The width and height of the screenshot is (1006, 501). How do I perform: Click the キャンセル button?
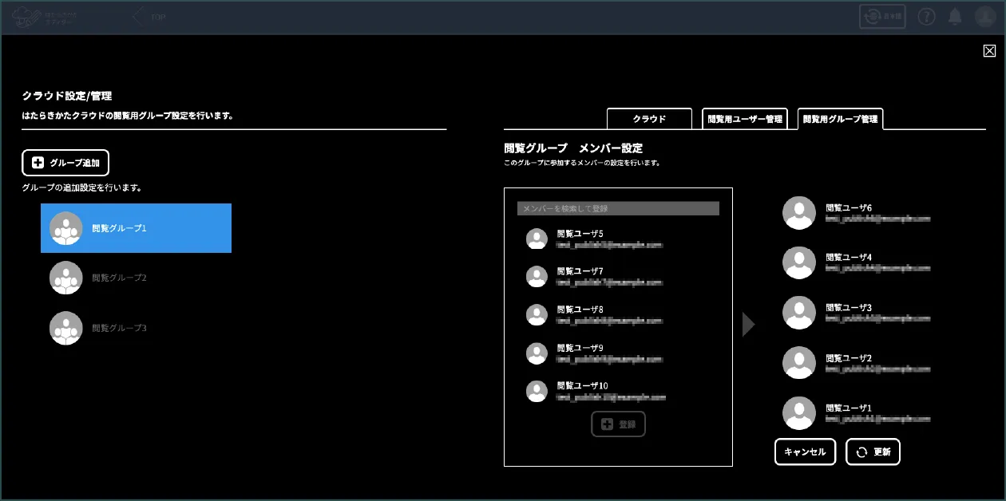coord(805,452)
